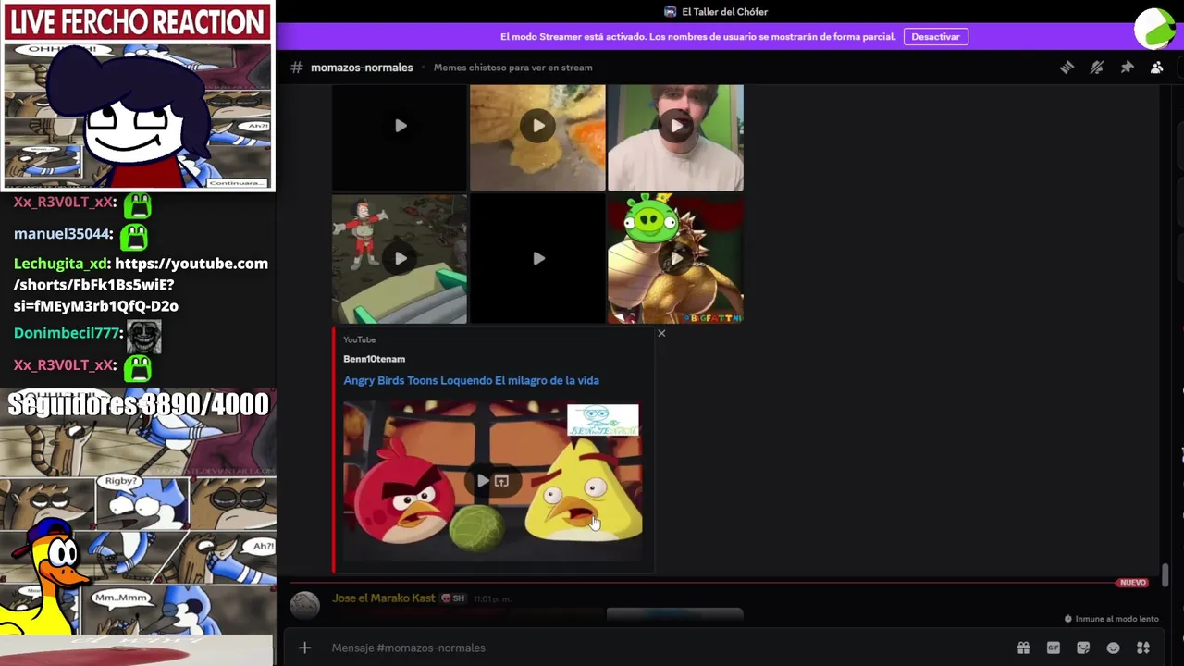The height and width of the screenshot is (666, 1184).
Task: Click the plus attachment button
Action: pyautogui.click(x=304, y=647)
